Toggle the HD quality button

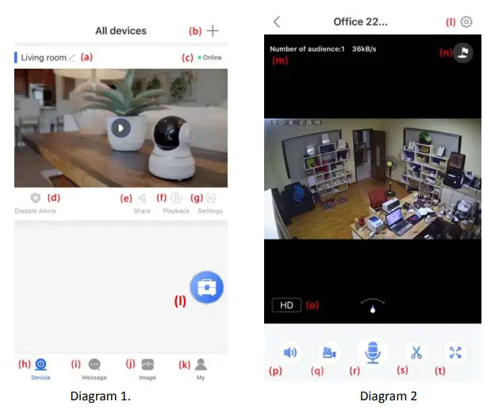tap(286, 305)
